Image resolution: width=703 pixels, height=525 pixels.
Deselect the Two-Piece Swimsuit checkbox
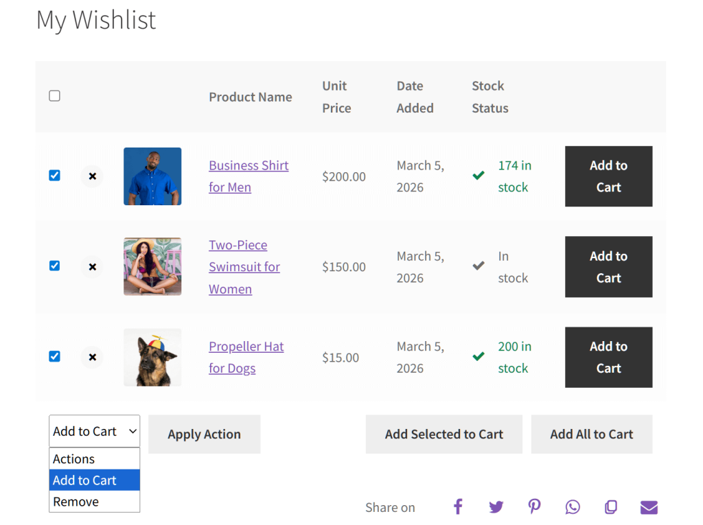pyautogui.click(x=54, y=266)
